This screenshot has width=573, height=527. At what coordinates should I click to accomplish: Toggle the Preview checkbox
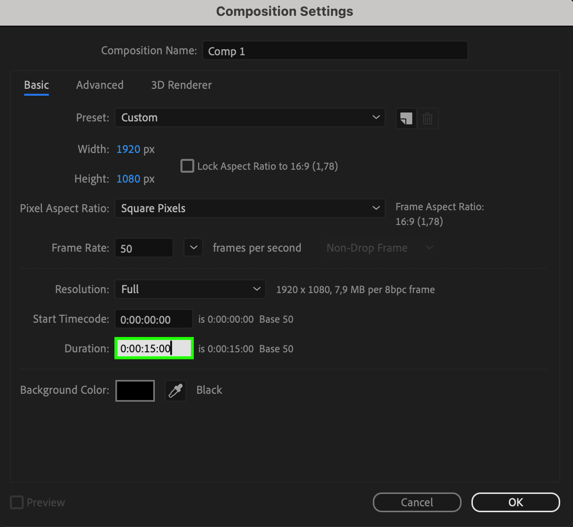[17, 502]
